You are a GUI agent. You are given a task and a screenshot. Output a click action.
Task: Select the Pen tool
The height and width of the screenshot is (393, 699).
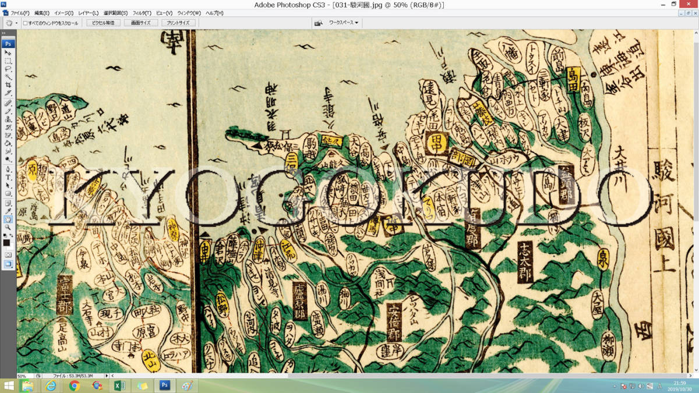click(x=8, y=169)
